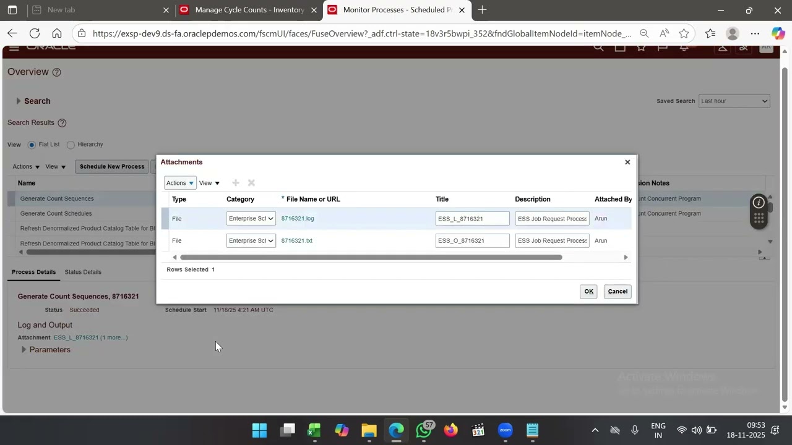Click the delete attachment X icon in toolbar
This screenshot has height=445, width=792.
click(251, 183)
